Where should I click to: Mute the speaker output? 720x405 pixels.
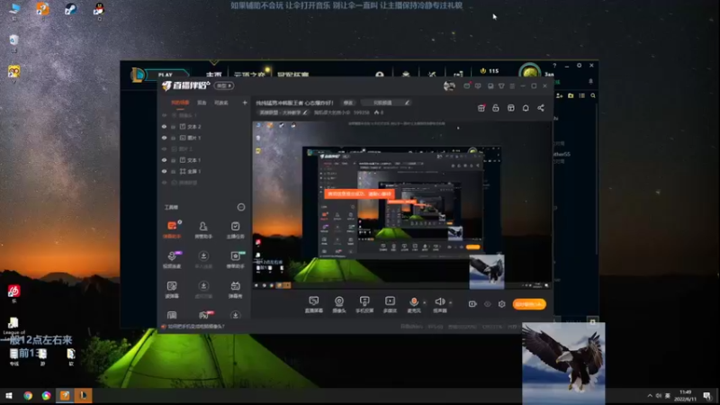click(439, 303)
